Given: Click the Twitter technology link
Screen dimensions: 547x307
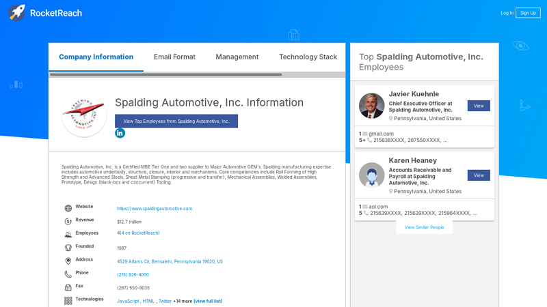Looking at the screenshot, I should [x=165, y=301].
